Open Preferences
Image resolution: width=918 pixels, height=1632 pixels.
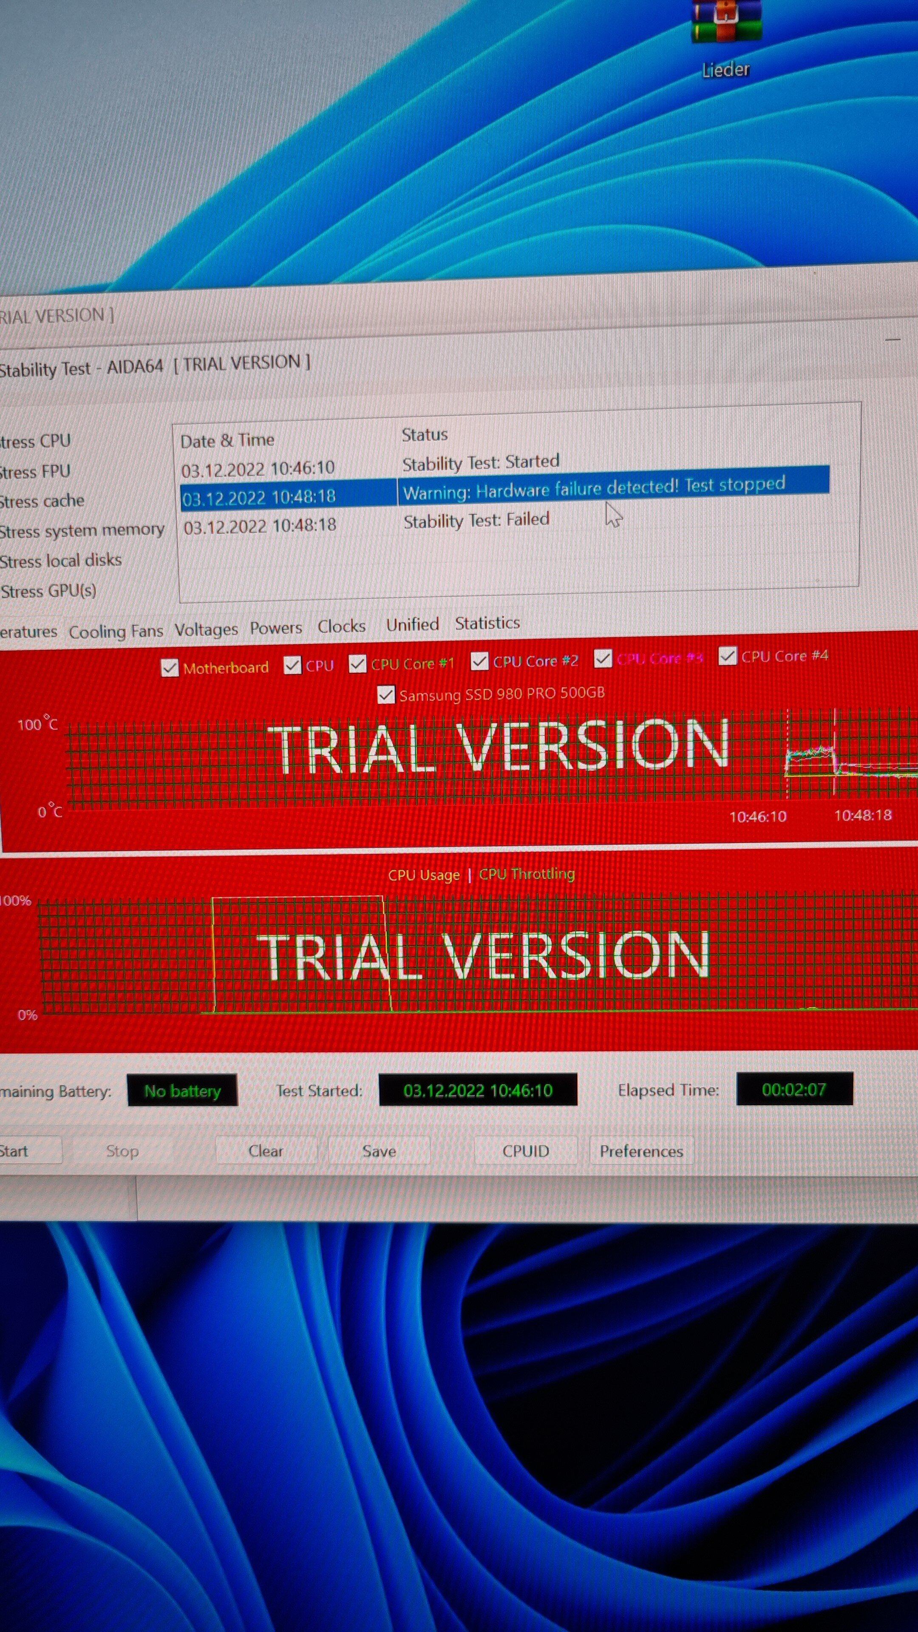(641, 1151)
